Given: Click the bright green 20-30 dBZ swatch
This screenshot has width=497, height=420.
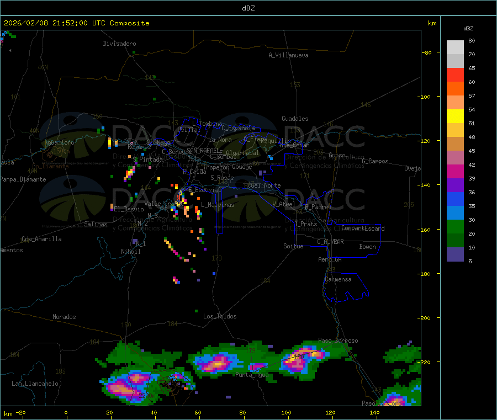Looking at the screenshot, I should [455, 226].
